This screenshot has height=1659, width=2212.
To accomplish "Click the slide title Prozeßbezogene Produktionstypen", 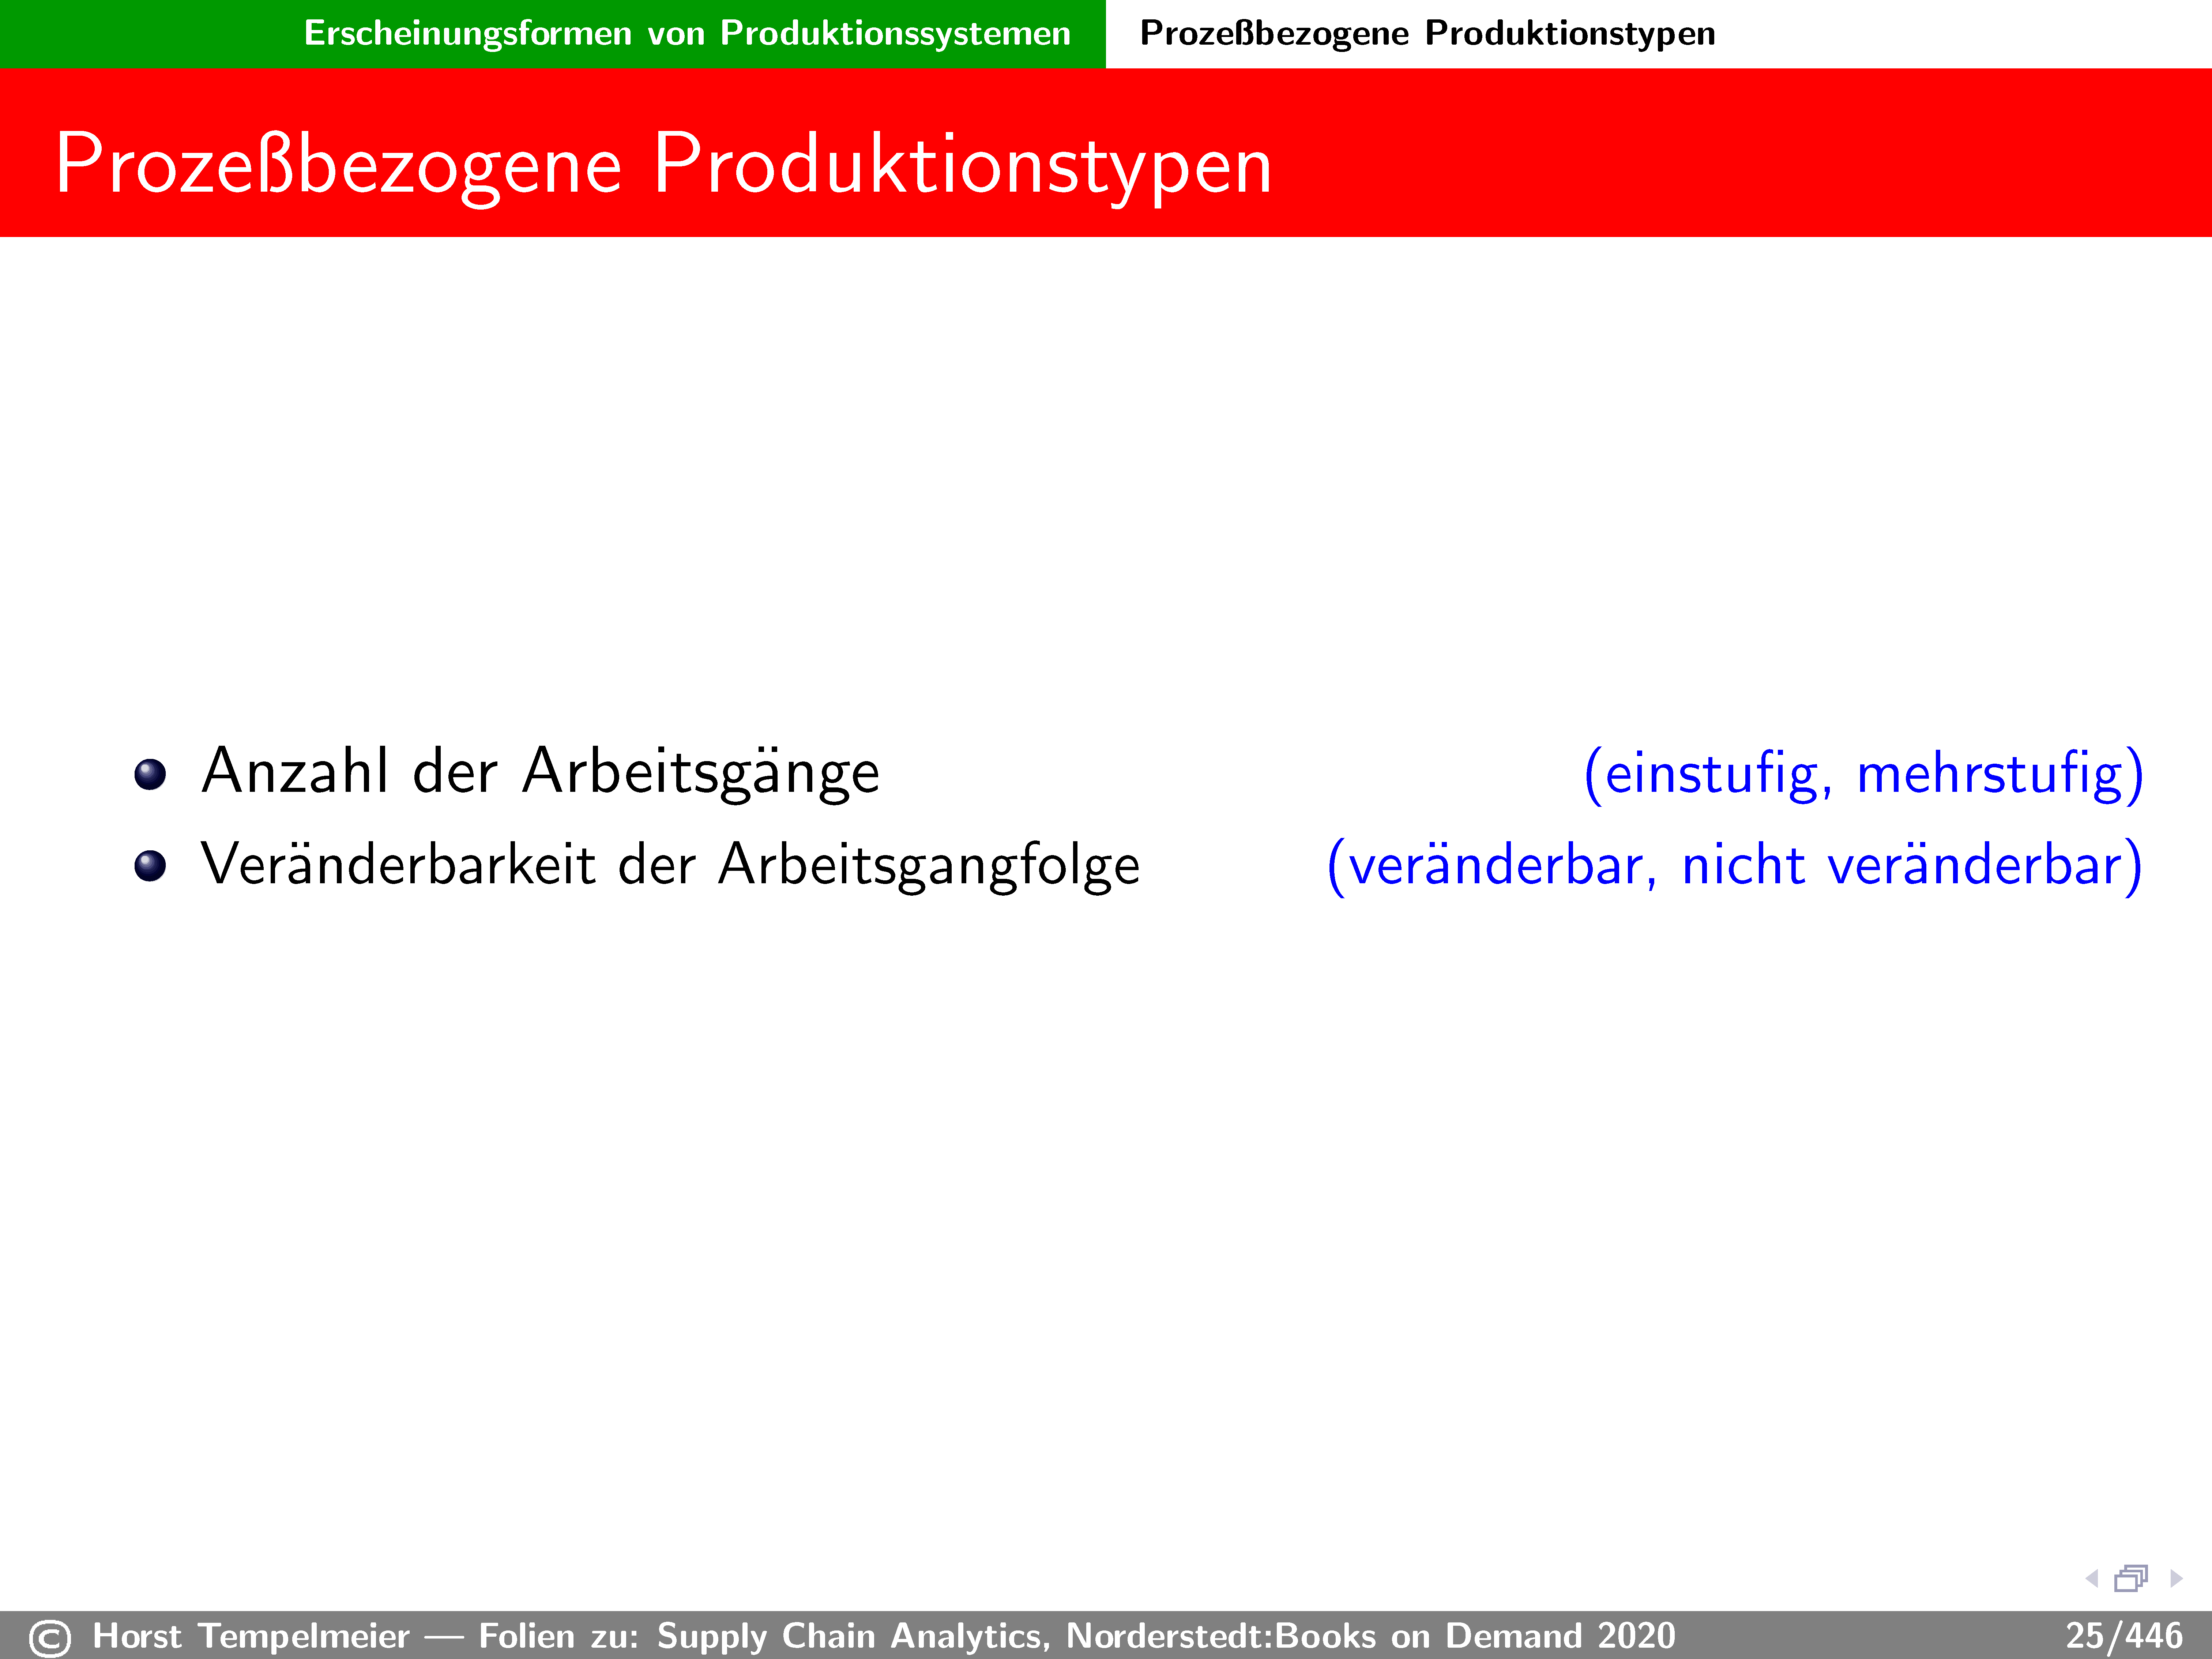I will [x=663, y=165].
